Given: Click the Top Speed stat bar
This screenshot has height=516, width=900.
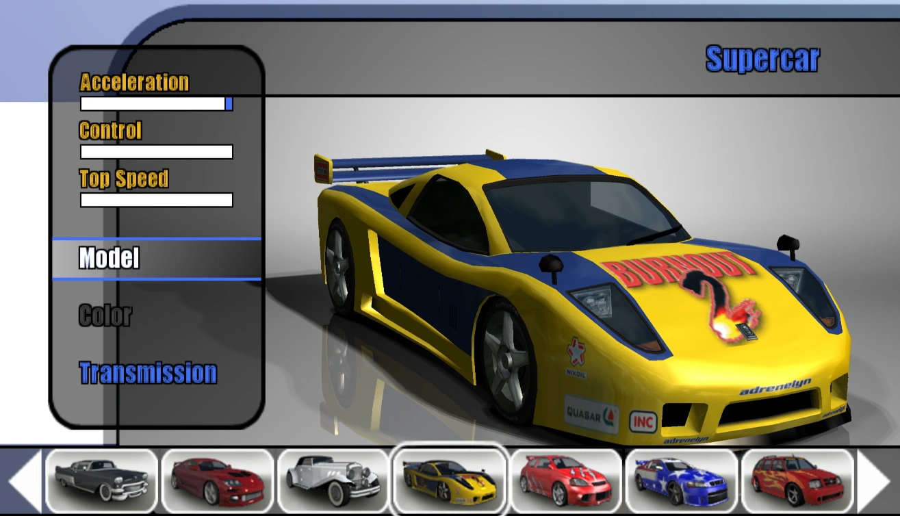Looking at the screenshot, I should 157,200.
